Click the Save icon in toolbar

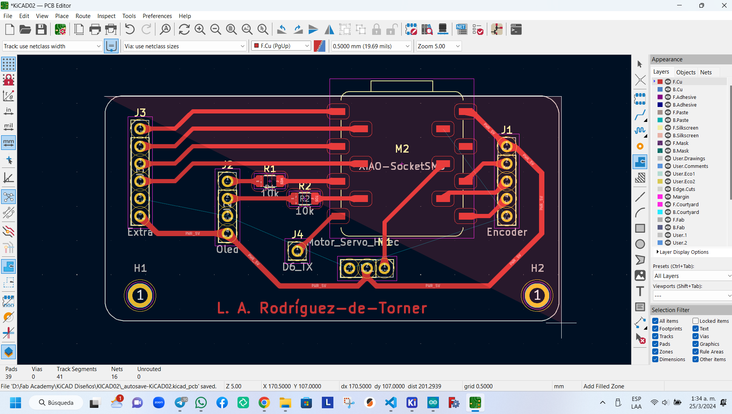41,30
